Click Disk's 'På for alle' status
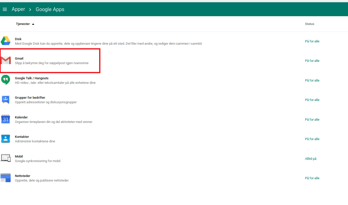 (312, 41)
